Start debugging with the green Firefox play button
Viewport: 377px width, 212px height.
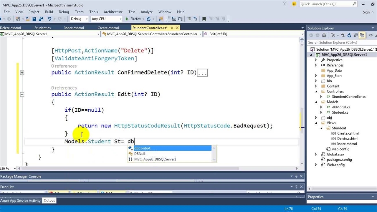pyautogui.click(x=127, y=19)
